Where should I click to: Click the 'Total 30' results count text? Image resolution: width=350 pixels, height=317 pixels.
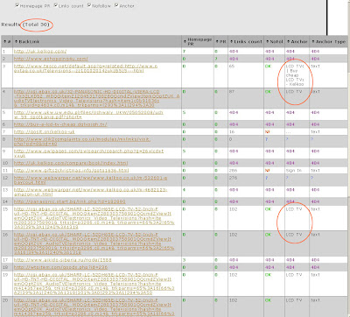(36, 25)
